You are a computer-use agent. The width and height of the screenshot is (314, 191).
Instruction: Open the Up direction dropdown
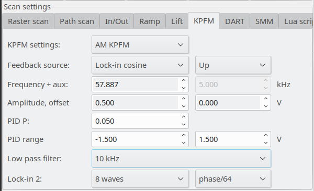[x=233, y=65]
